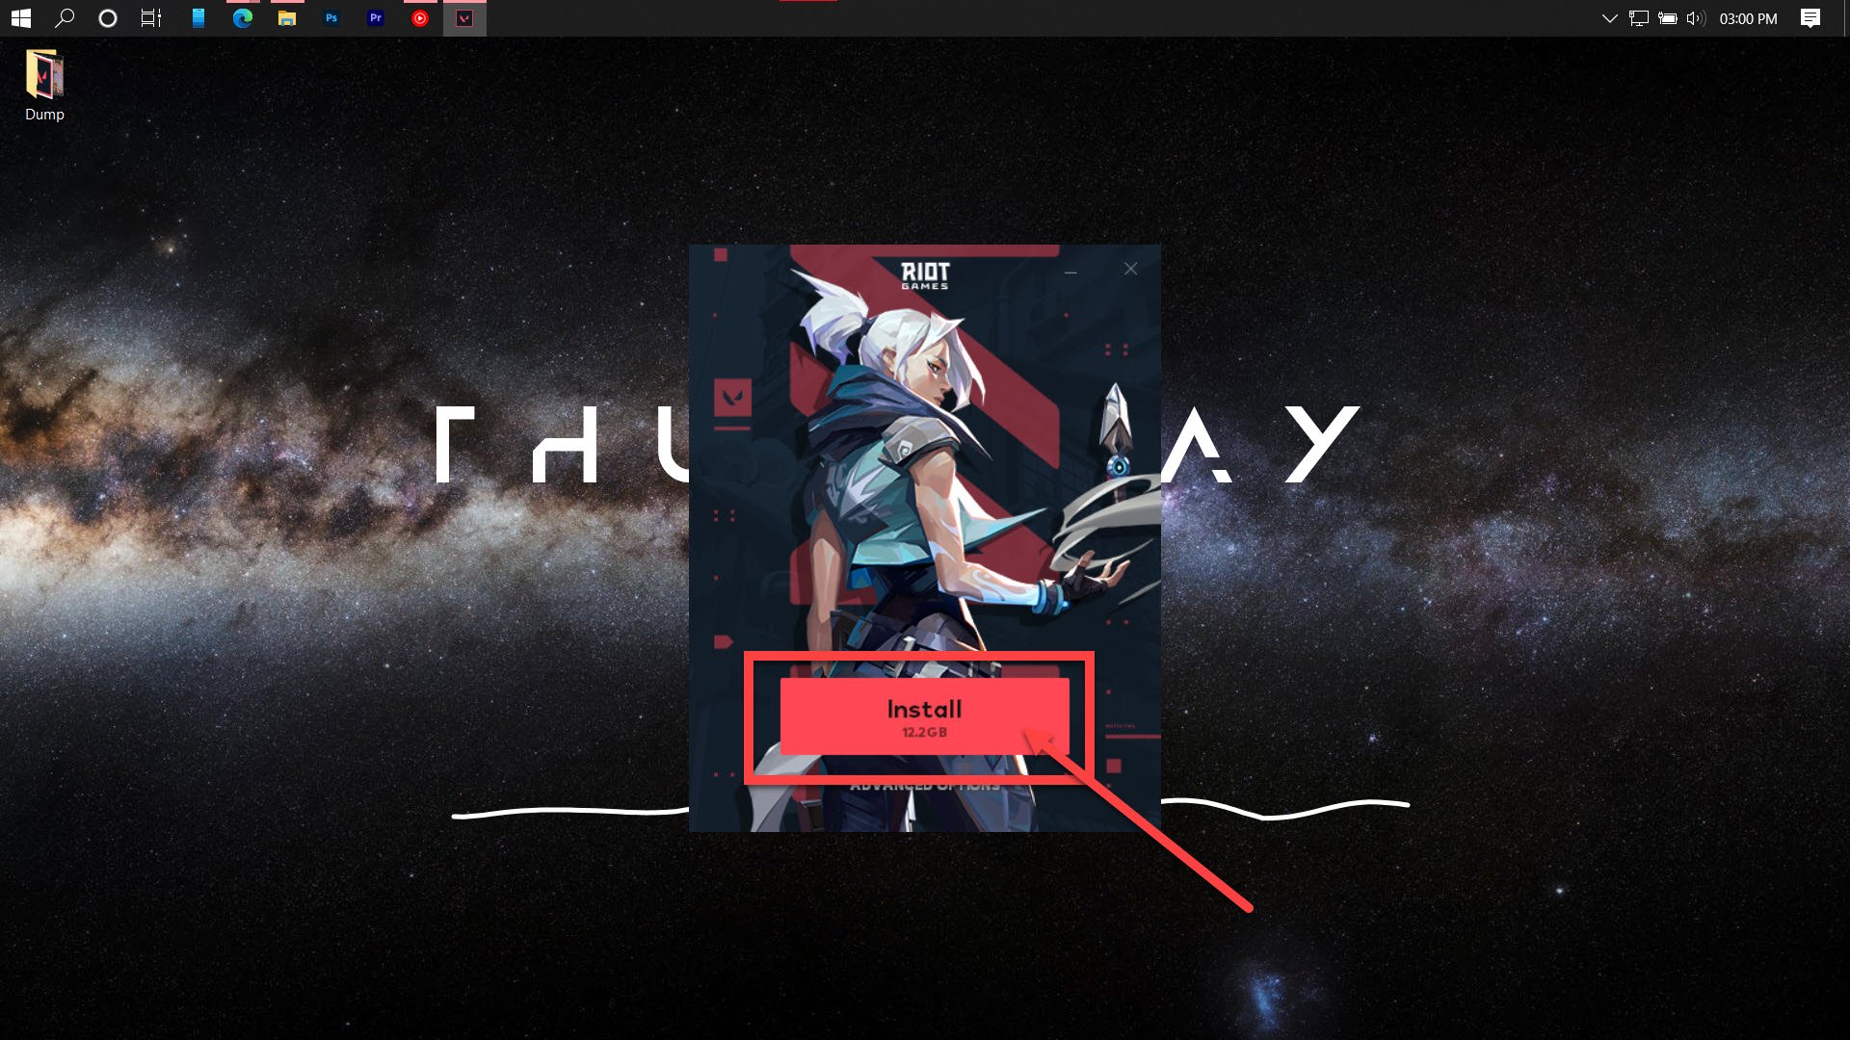Click the sound volume icon in tray
Screen dimensions: 1850x1040
pyautogui.click(x=1695, y=17)
